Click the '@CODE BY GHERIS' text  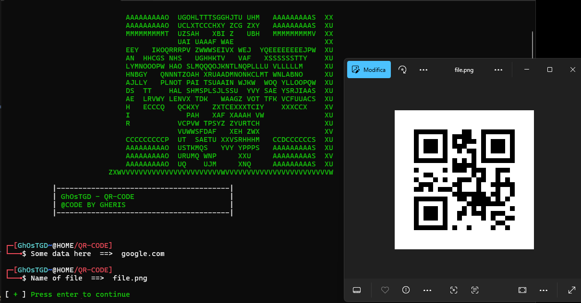point(93,205)
